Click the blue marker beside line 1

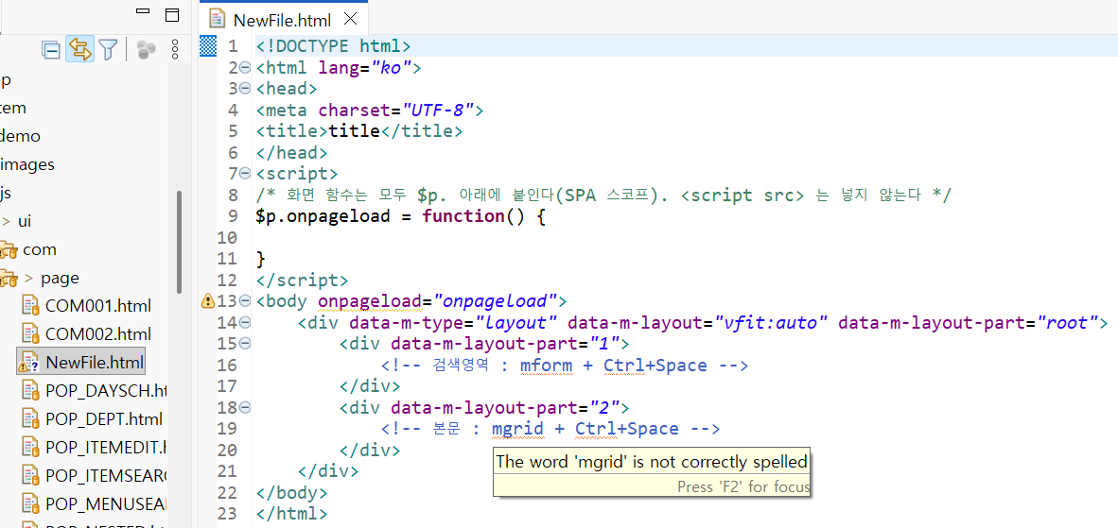point(207,46)
